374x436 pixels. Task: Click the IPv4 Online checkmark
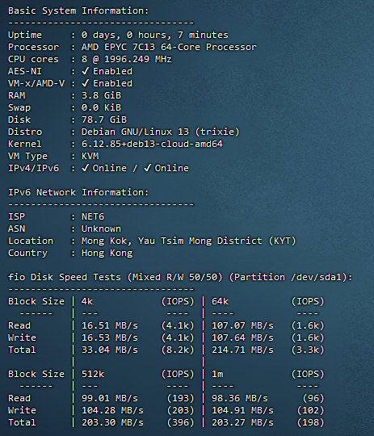85,168
